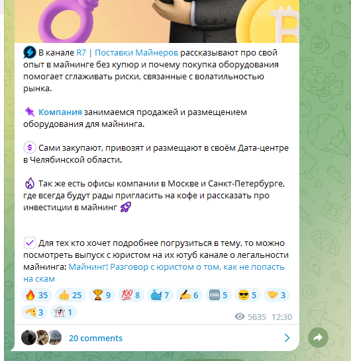Click the views eye icon showing 5635

click(240, 317)
